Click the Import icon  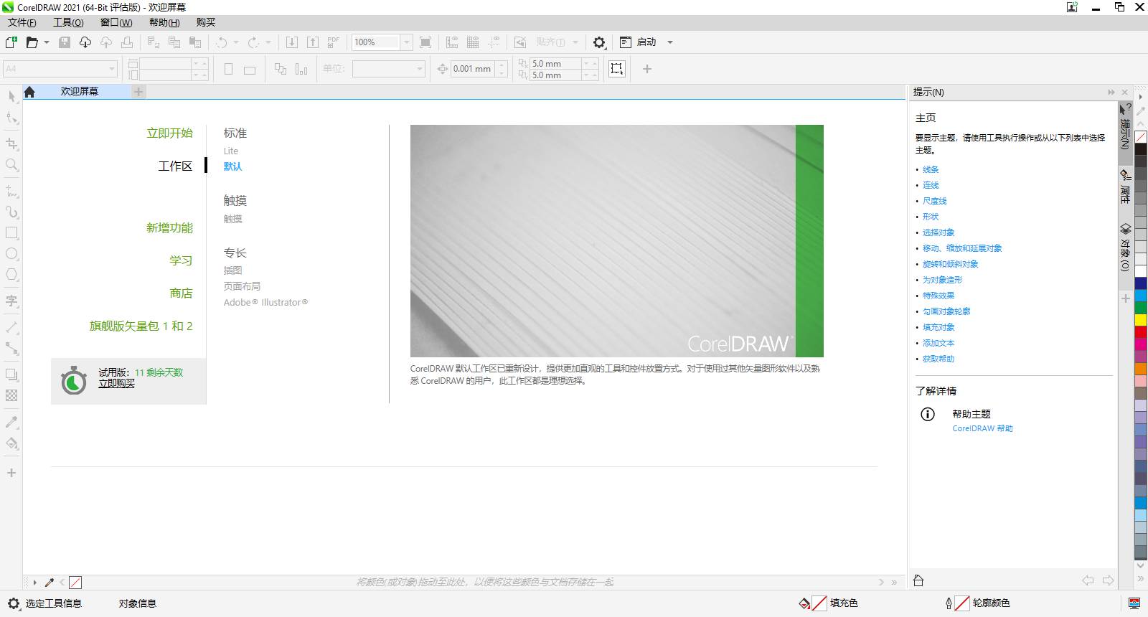click(x=292, y=42)
